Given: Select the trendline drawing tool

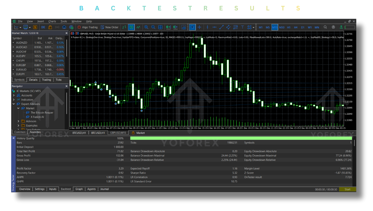Looking at the screenshot, I should [221, 28].
